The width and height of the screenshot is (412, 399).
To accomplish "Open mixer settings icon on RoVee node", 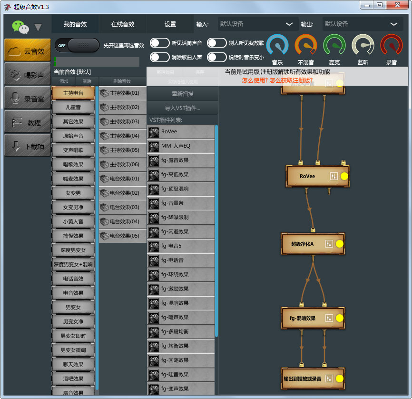I will pyautogui.click(x=333, y=176).
